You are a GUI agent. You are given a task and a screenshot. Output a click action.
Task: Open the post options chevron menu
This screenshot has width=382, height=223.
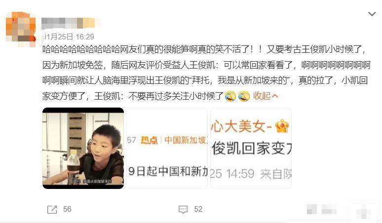(x=372, y=14)
